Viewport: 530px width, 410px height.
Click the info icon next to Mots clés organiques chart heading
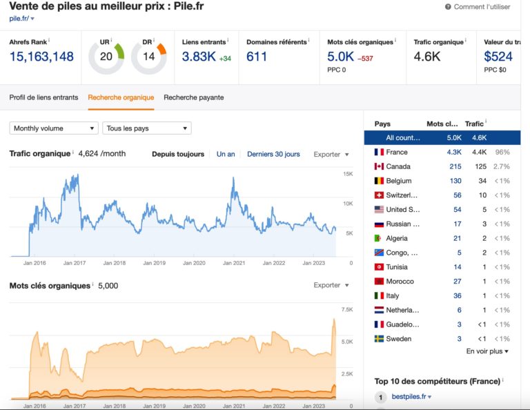pos(92,284)
